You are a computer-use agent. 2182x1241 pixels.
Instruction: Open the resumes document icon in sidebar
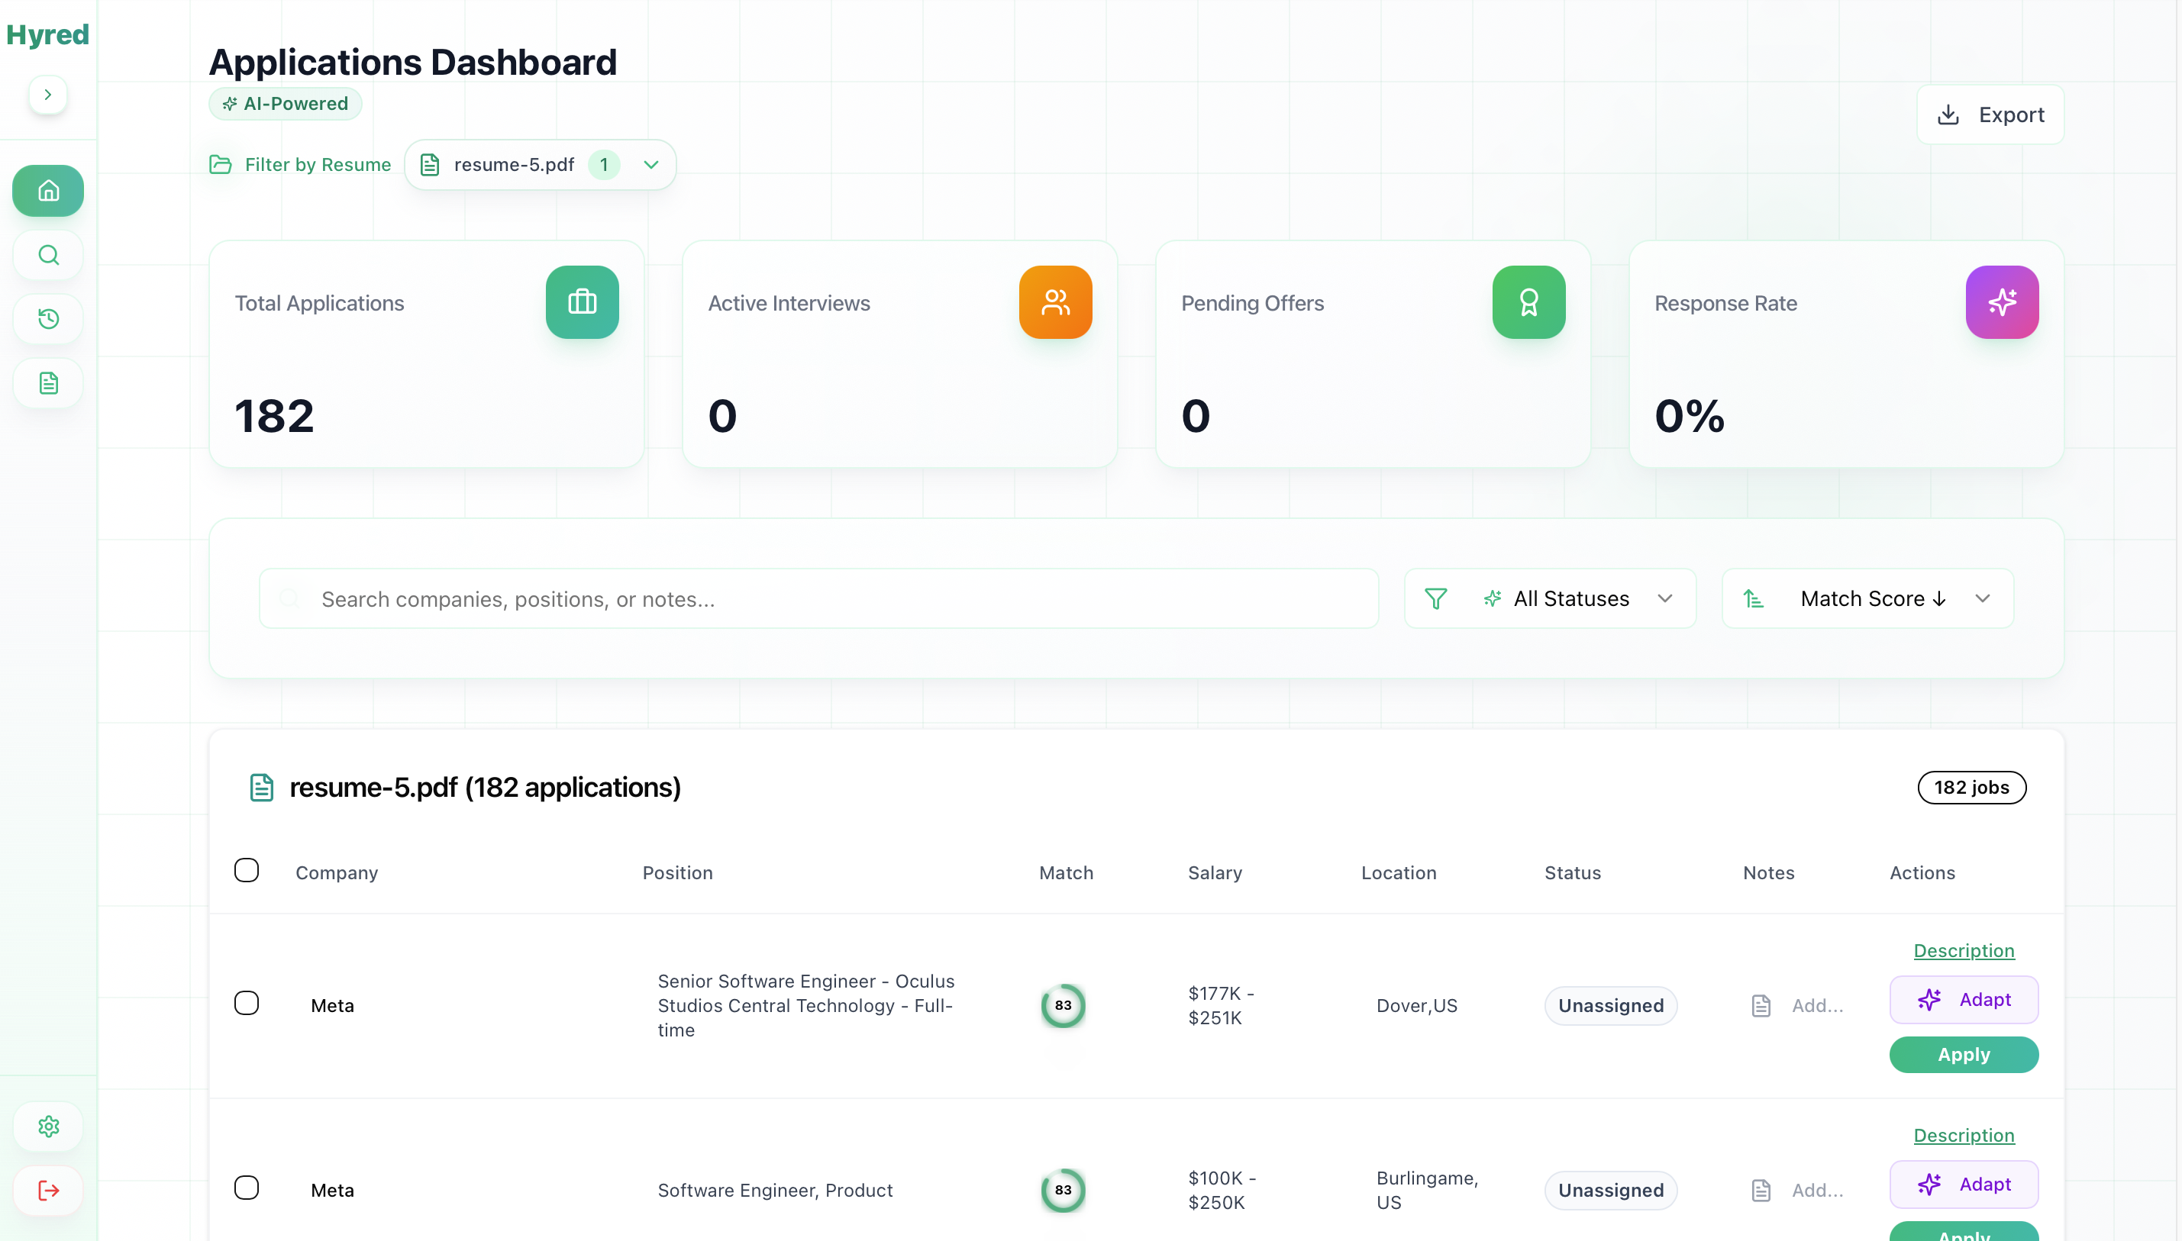48,382
